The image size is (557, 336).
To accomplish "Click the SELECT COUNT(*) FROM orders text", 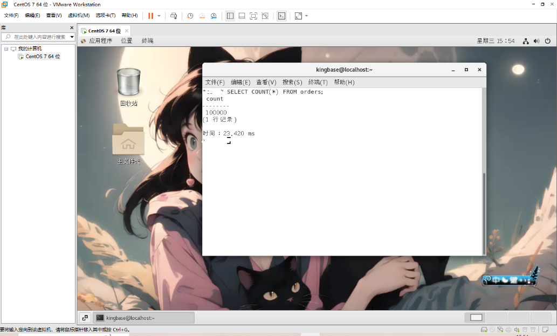I will tap(275, 92).
